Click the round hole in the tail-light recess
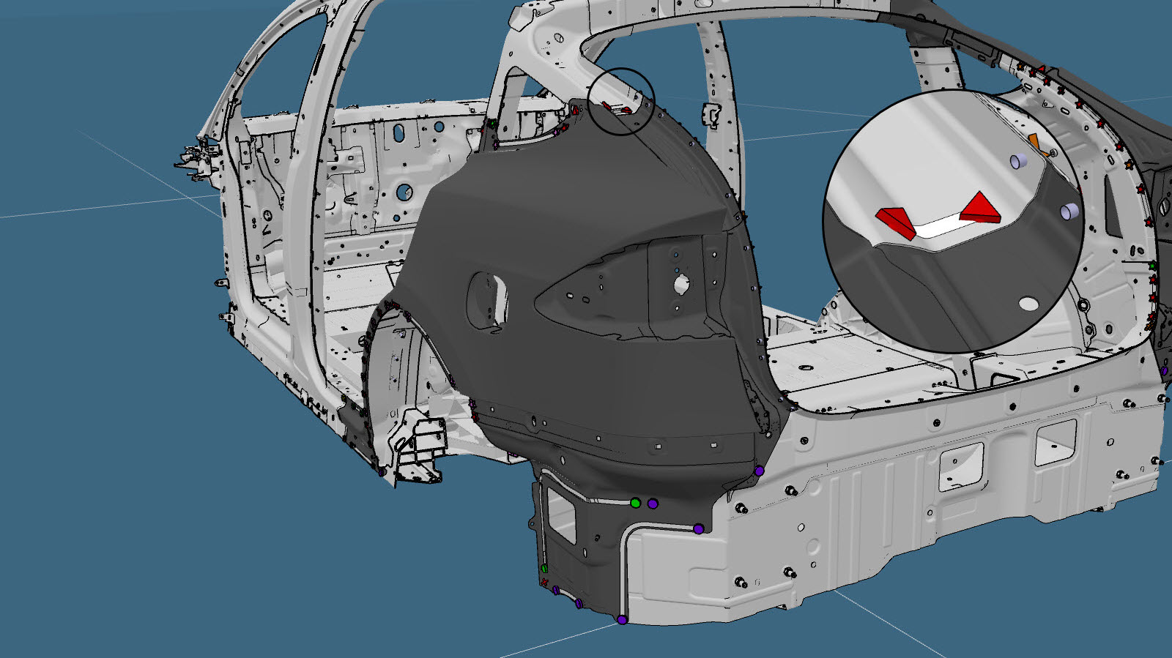The image size is (1172, 658). tap(683, 283)
